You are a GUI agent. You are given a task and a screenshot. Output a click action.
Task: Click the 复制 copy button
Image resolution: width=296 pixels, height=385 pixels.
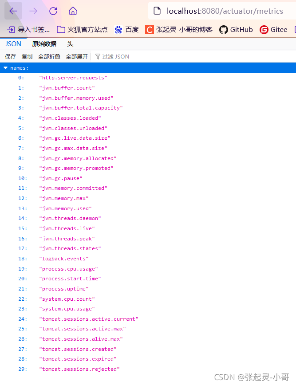point(27,56)
